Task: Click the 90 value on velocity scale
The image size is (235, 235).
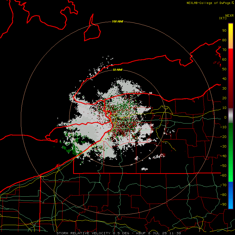Action: 224,31
